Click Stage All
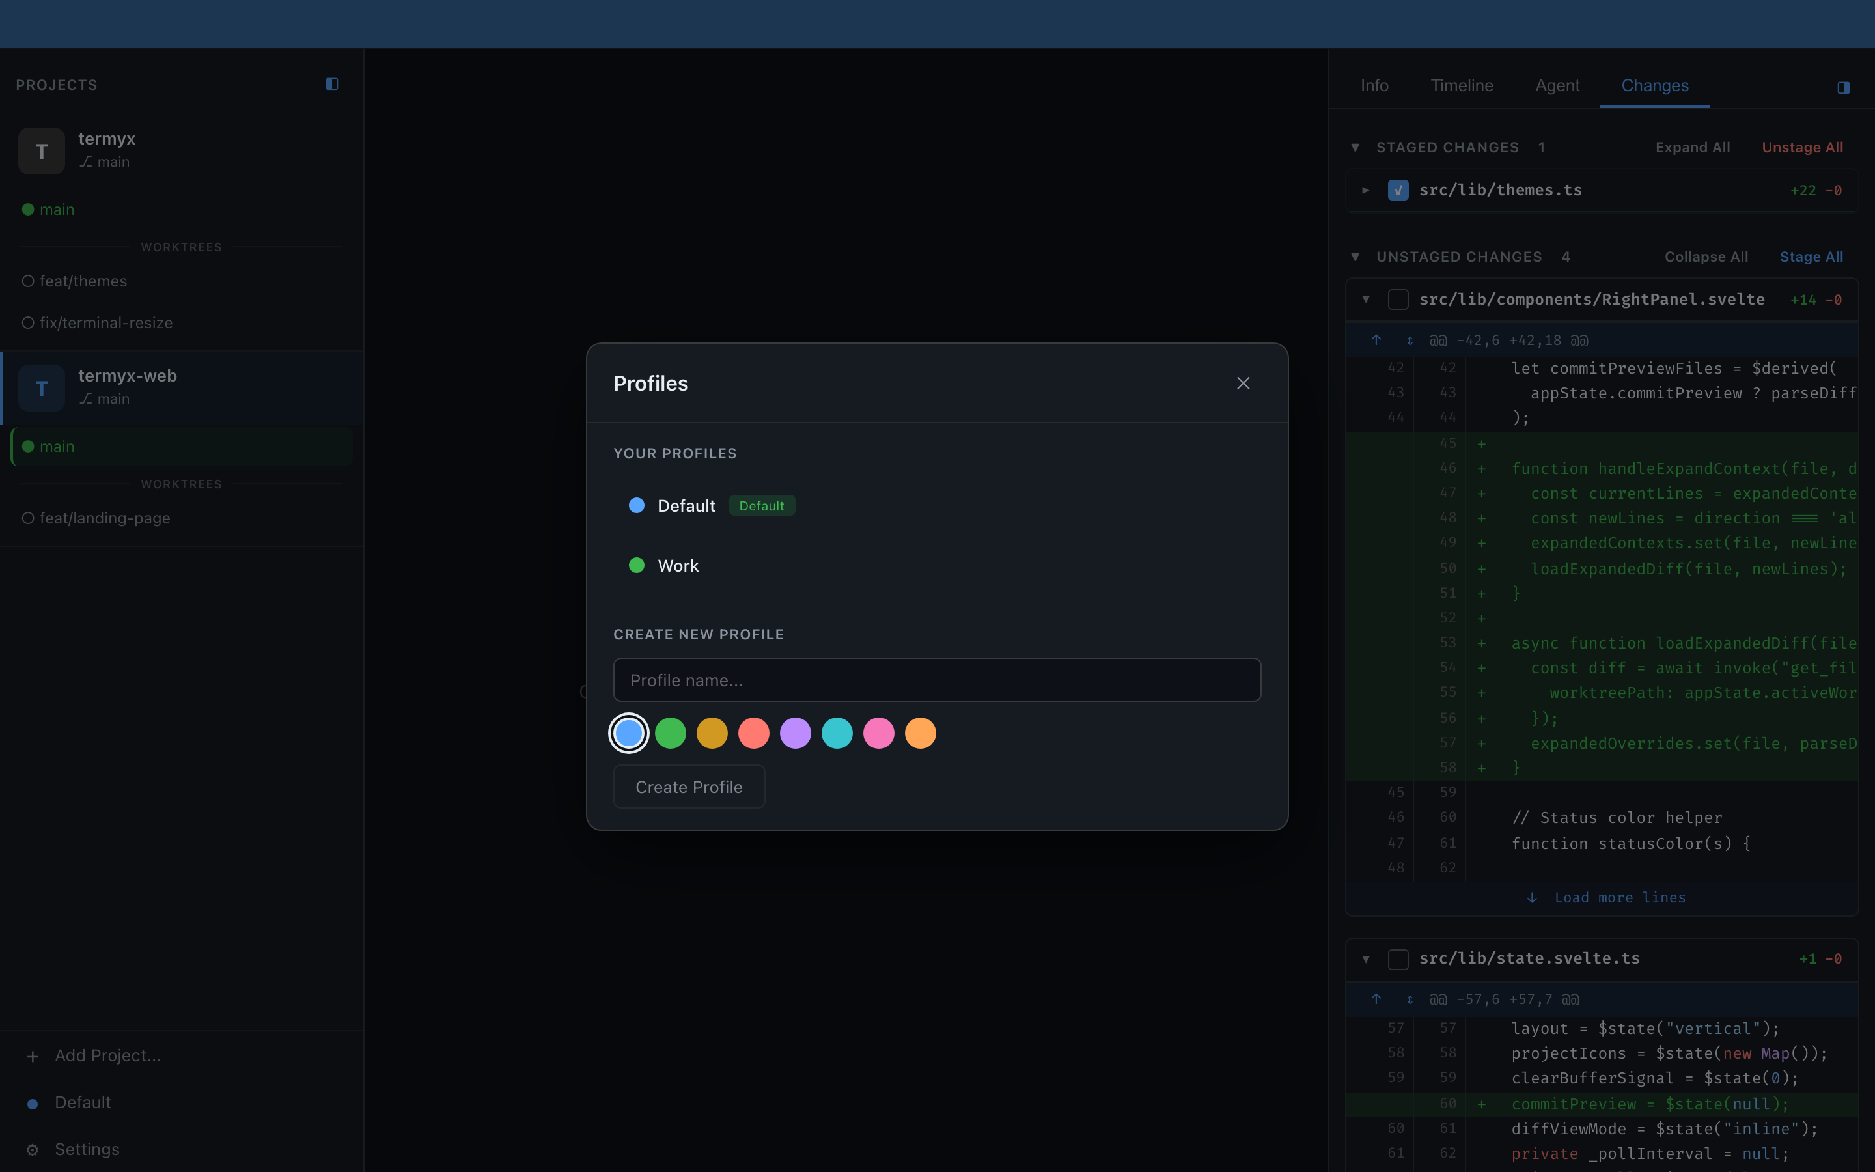The height and width of the screenshot is (1172, 1875). 1811,257
